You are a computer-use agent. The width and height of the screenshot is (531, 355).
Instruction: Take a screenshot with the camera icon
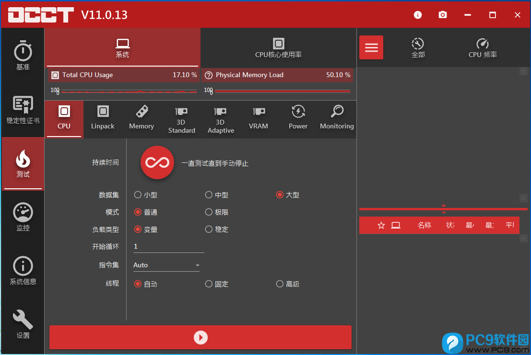point(442,15)
